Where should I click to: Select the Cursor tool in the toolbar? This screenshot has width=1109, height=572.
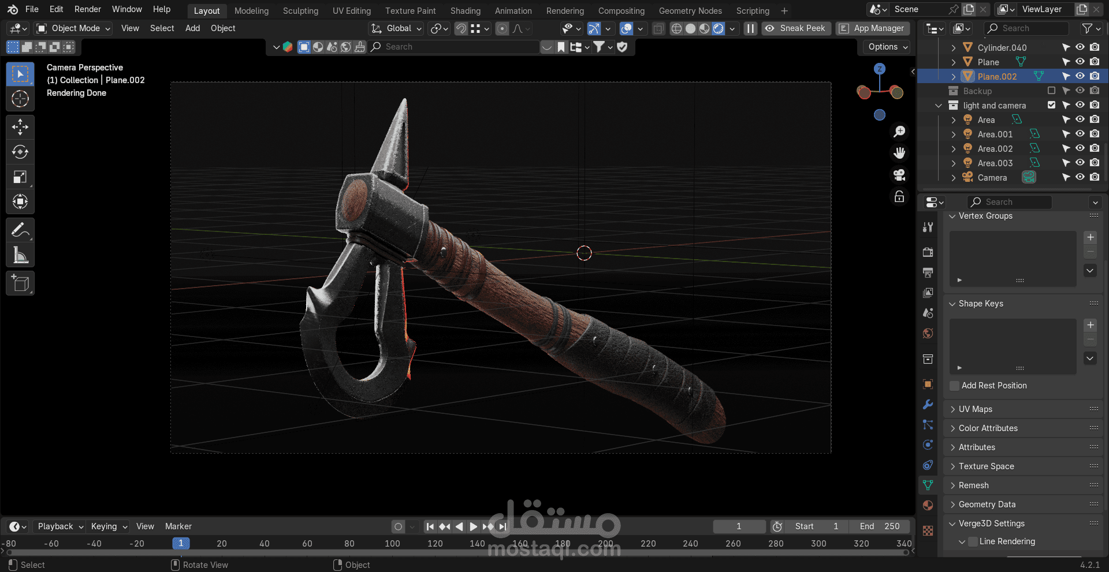click(x=20, y=99)
